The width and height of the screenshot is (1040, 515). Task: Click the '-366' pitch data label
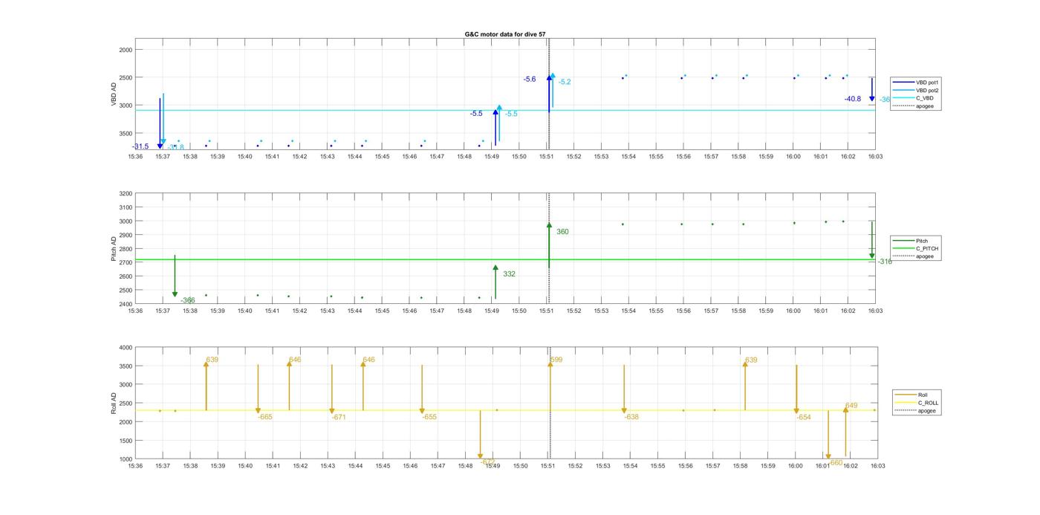point(187,300)
